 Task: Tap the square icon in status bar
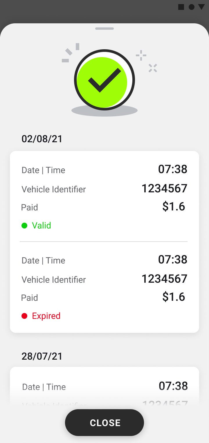[x=181, y=7]
